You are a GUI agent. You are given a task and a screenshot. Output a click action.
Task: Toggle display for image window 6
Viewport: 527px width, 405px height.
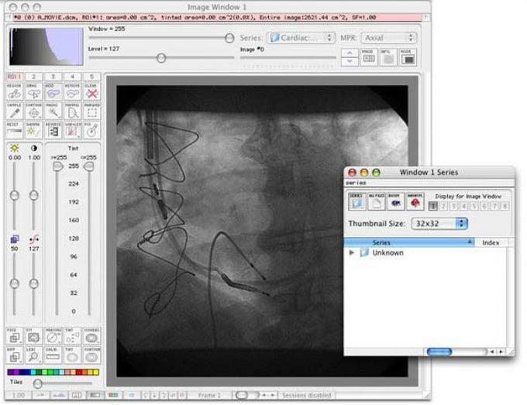[x=484, y=206]
